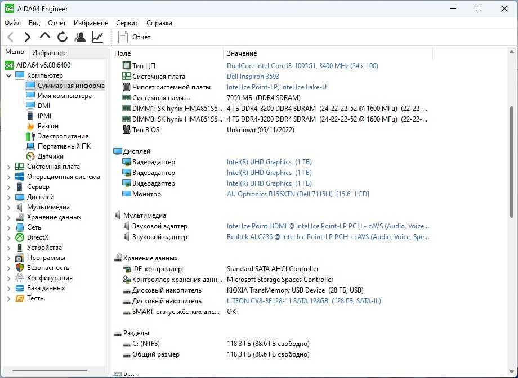
Task: Select Суммарная информация in the tree
Action: (71, 85)
